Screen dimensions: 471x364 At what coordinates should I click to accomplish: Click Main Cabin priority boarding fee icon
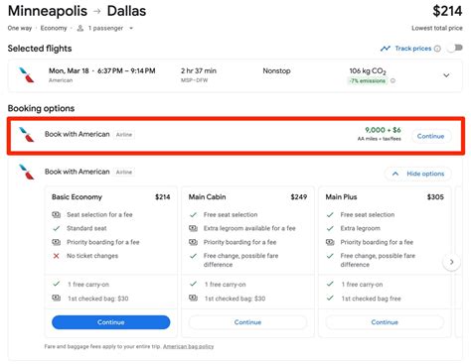pos(193,242)
